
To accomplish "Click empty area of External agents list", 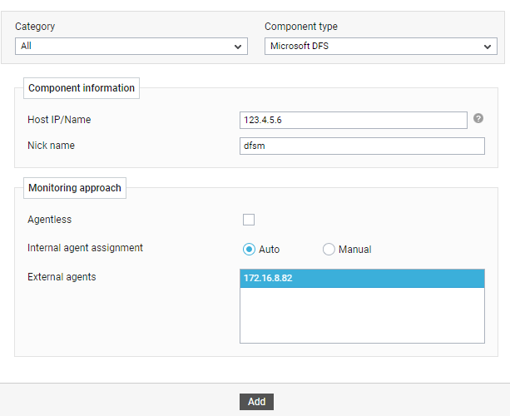I will point(363,314).
